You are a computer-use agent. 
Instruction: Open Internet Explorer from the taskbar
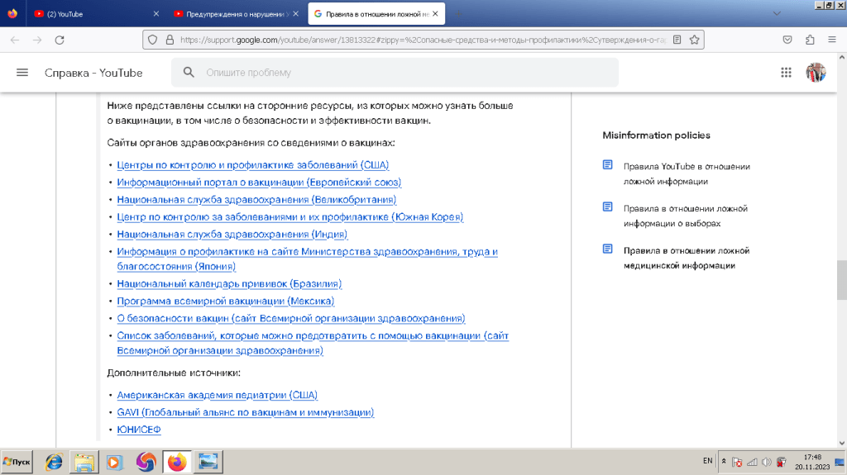point(54,463)
